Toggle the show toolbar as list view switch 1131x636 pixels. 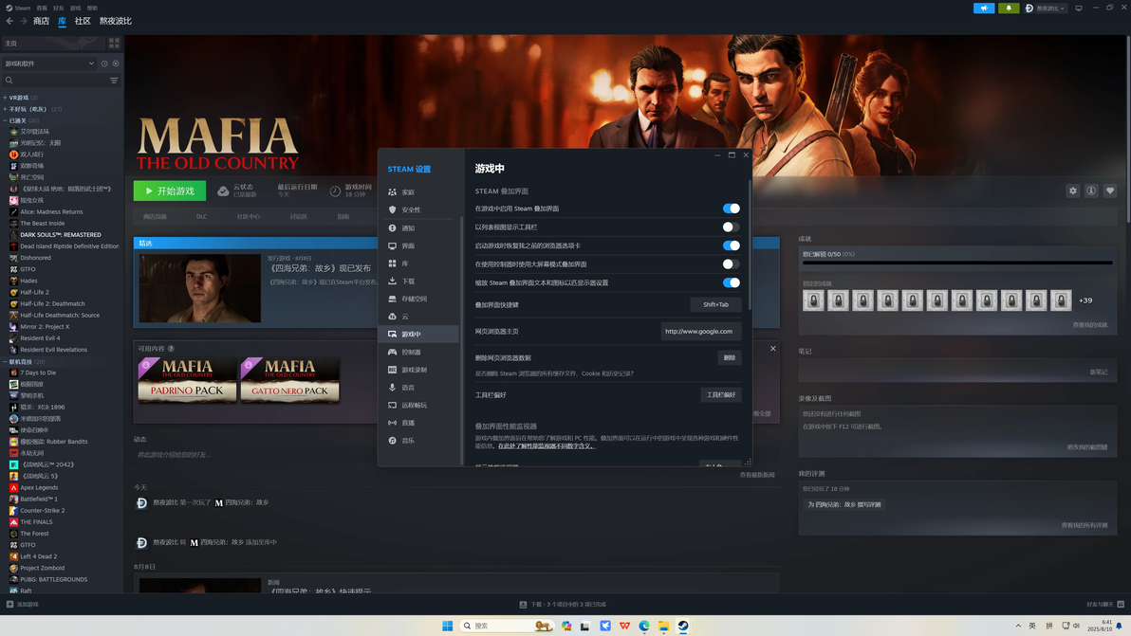click(x=732, y=227)
